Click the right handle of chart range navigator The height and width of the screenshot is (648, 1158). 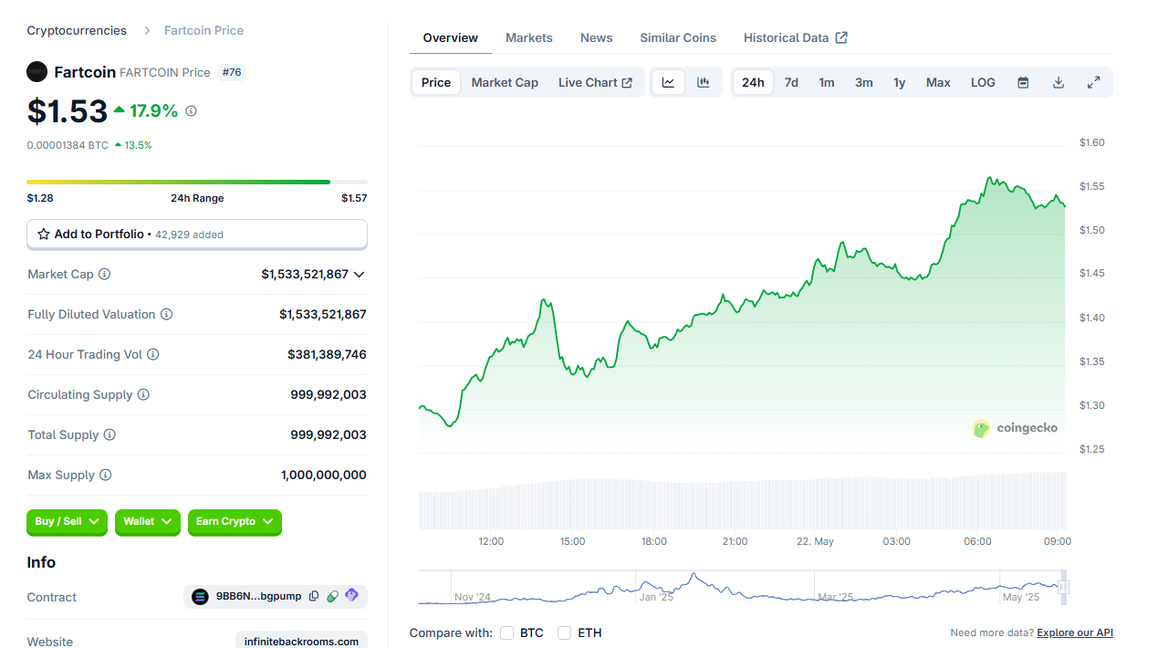[1063, 587]
